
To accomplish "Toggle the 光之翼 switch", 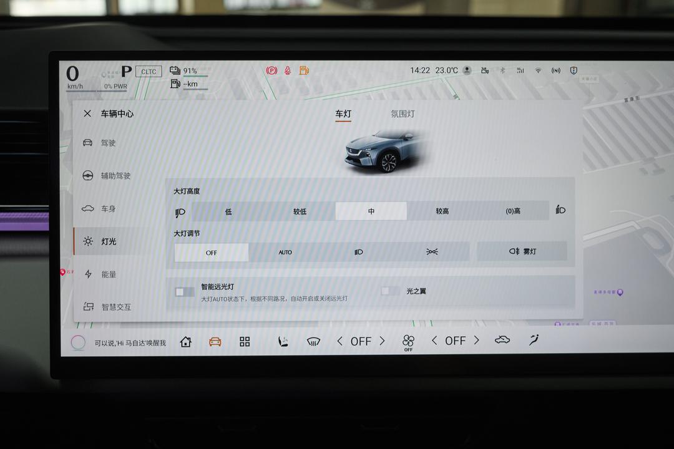I will pos(390,291).
